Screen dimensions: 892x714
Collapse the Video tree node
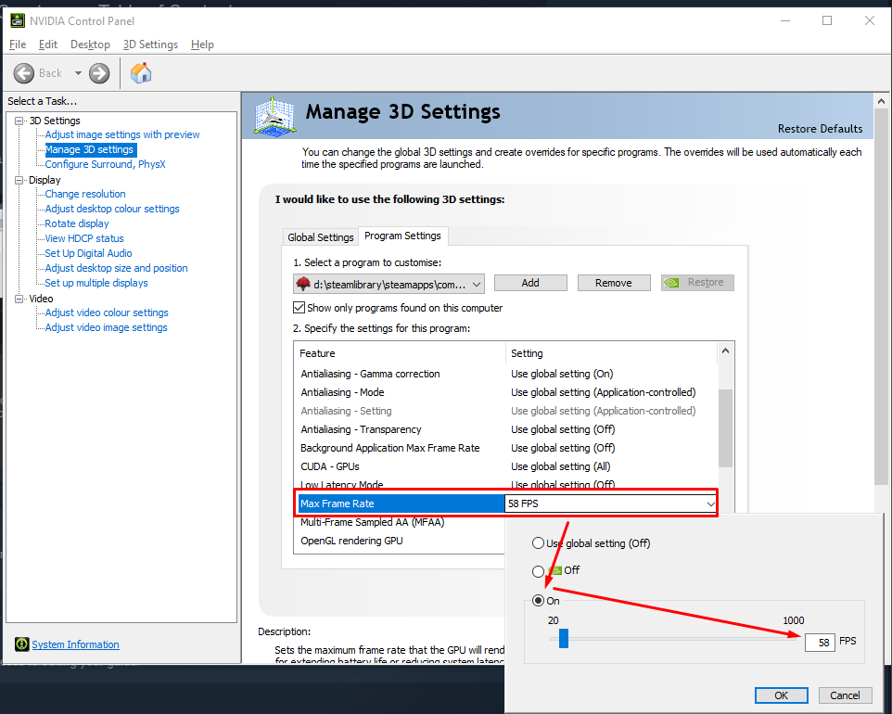pos(19,299)
